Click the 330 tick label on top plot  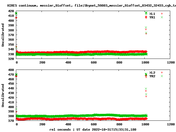pyautogui.click(x=11, y=54)
